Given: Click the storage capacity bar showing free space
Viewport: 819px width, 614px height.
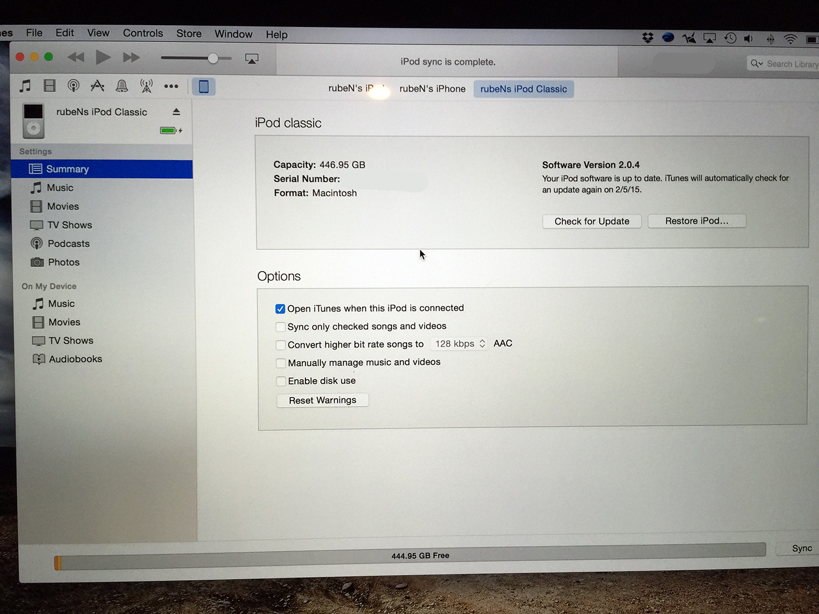Looking at the screenshot, I should pyautogui.click(x=410, y=556).
